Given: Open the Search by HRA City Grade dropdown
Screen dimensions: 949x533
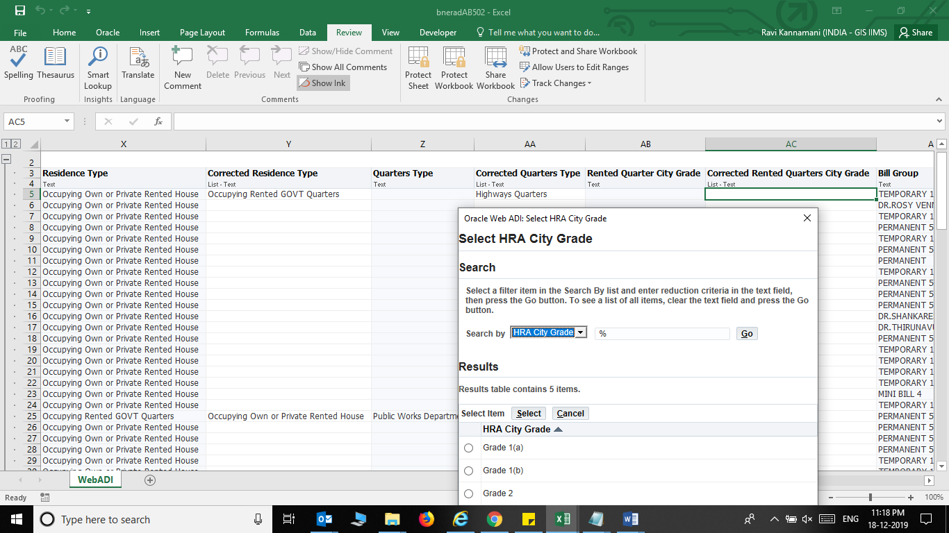Looking at the screenshot, I should (x=549, y=332).
